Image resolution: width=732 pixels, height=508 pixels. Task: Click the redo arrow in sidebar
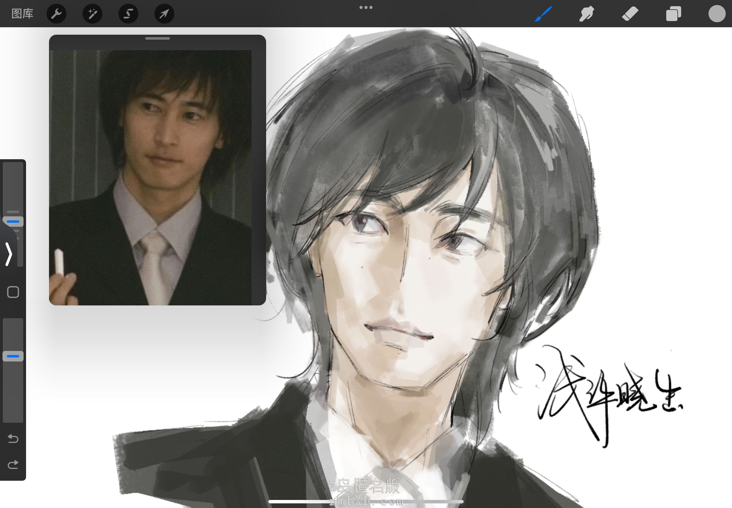[x=13, y=465]
